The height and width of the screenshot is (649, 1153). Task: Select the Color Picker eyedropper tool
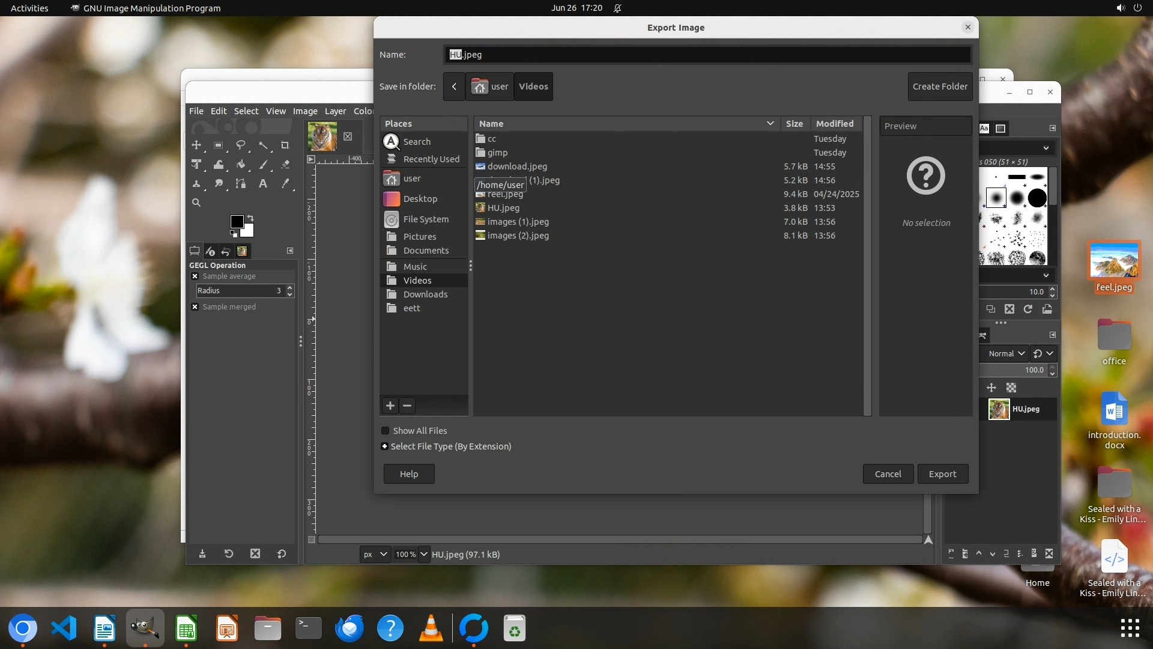[x=285, y=184]
